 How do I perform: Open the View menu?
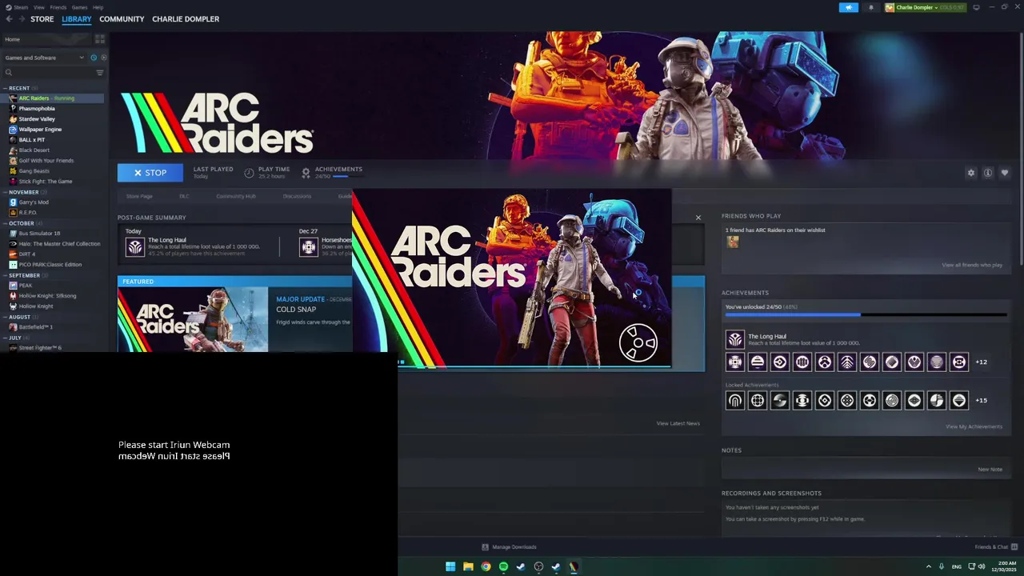(38, 7)
